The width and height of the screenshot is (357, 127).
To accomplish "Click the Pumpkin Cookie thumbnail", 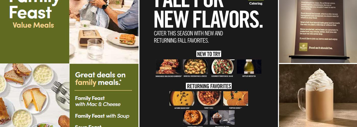I will [236, 99].
